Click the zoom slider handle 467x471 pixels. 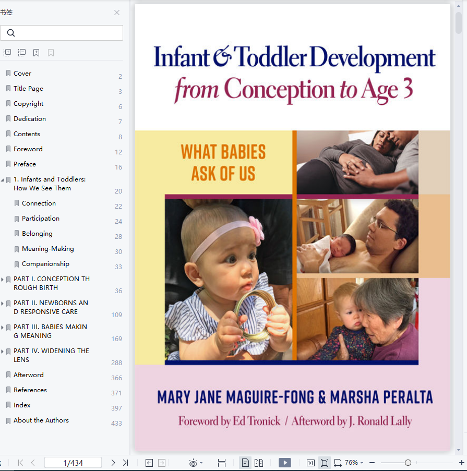408,463
